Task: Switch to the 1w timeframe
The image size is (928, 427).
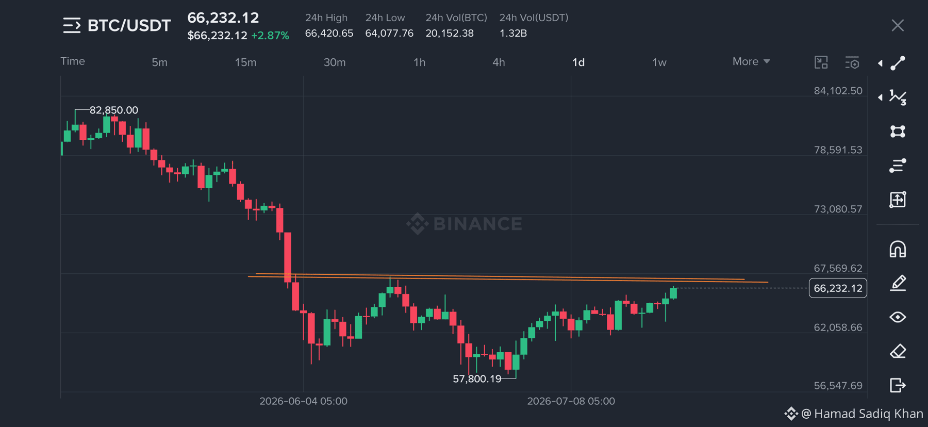Action: [659, 62]
